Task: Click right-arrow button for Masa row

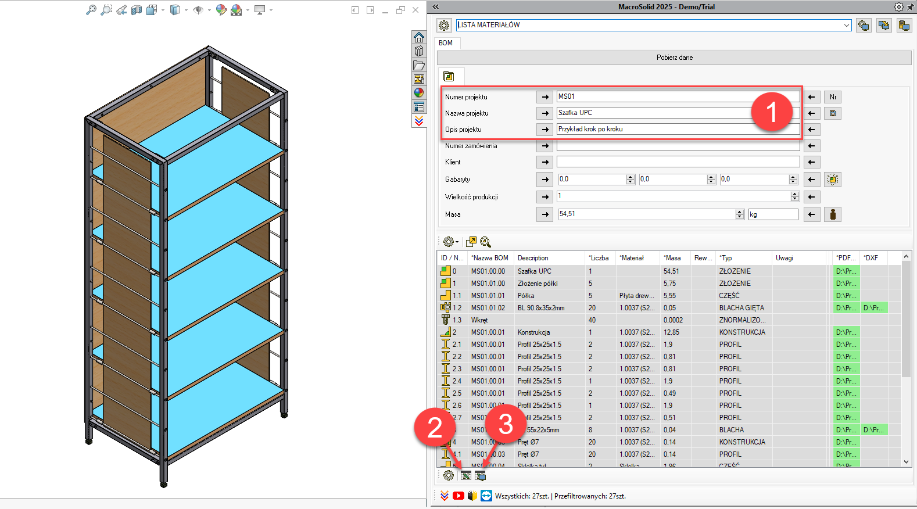Action: [545, 214]
